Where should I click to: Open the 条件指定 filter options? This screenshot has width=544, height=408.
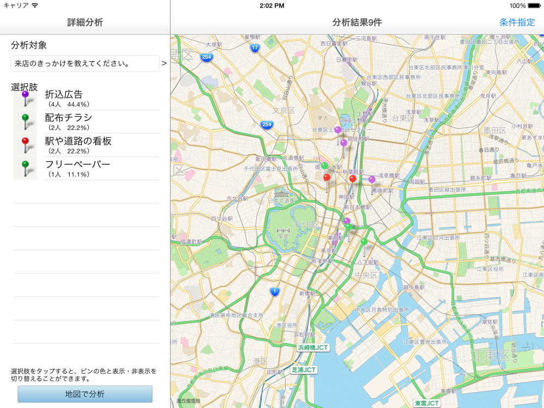[x=517, y=22]
